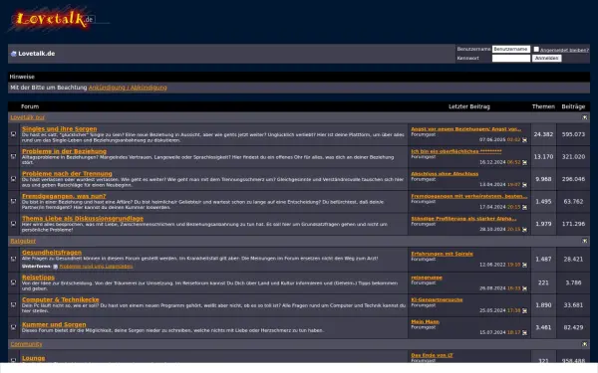Focus the Benutzername input field

coord(511,49)
